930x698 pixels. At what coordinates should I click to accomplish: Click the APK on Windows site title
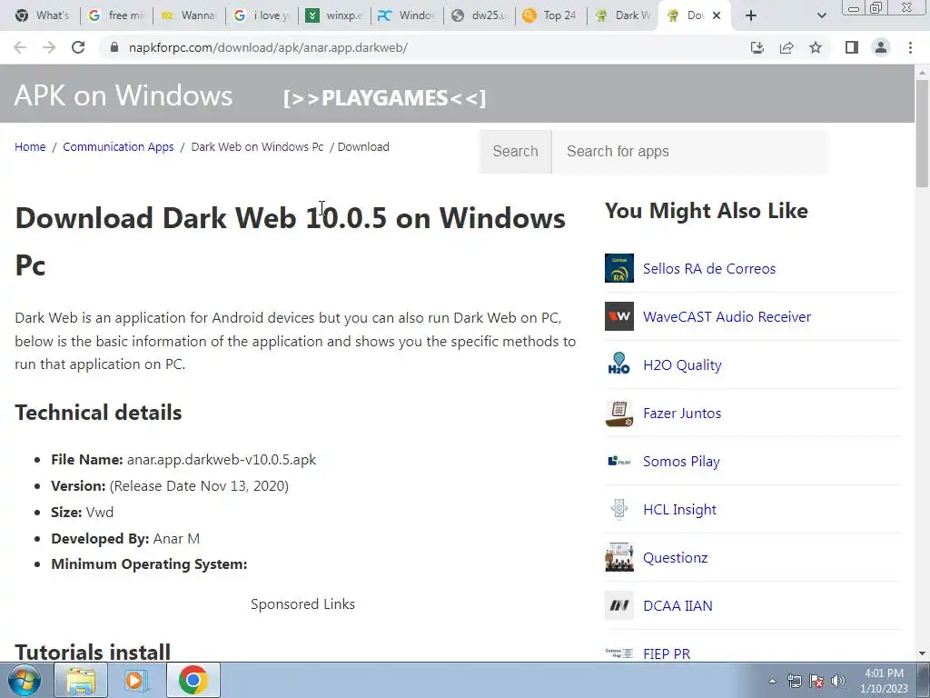click(x=124, y=95)
